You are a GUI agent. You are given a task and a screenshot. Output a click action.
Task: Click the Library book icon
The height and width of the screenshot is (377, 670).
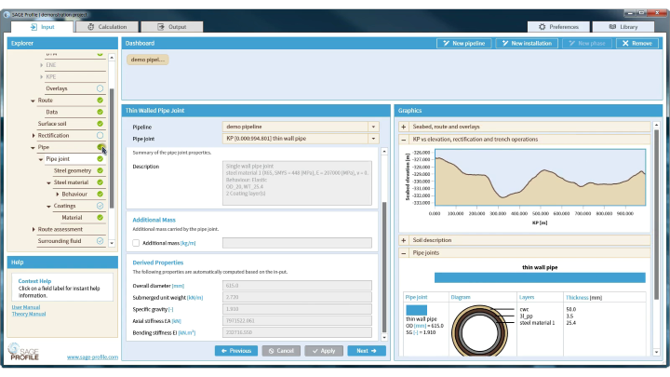[x=612, y=27]
